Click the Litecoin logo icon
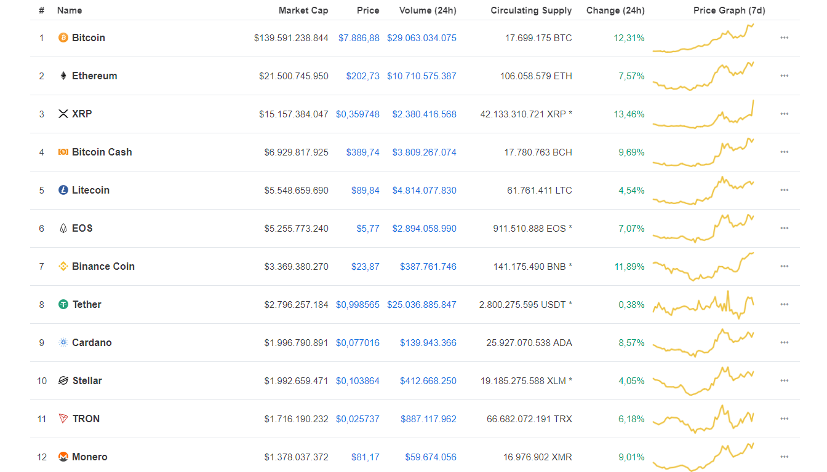The width and height of the screenshot is (827, 472). pos(63,191)
